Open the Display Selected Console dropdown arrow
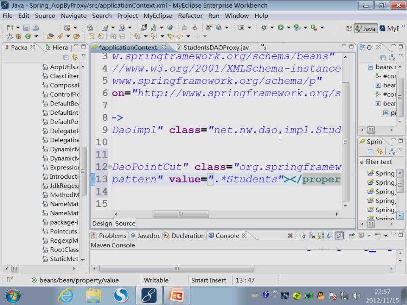Viewport: 407px width, 305px height. 369,236
